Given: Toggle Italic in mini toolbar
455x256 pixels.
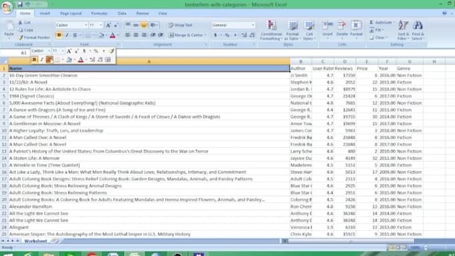Looking at the screenshot, I should point(41,59).
